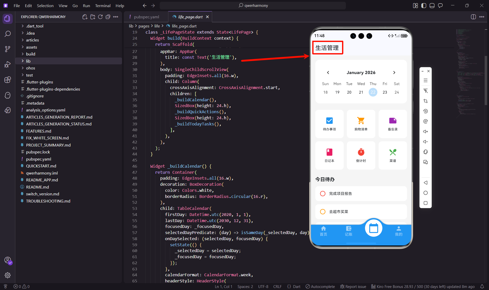This screenshot has height=290, width=489.
Task: Open the Source Control view
Action: coord(8,49)
